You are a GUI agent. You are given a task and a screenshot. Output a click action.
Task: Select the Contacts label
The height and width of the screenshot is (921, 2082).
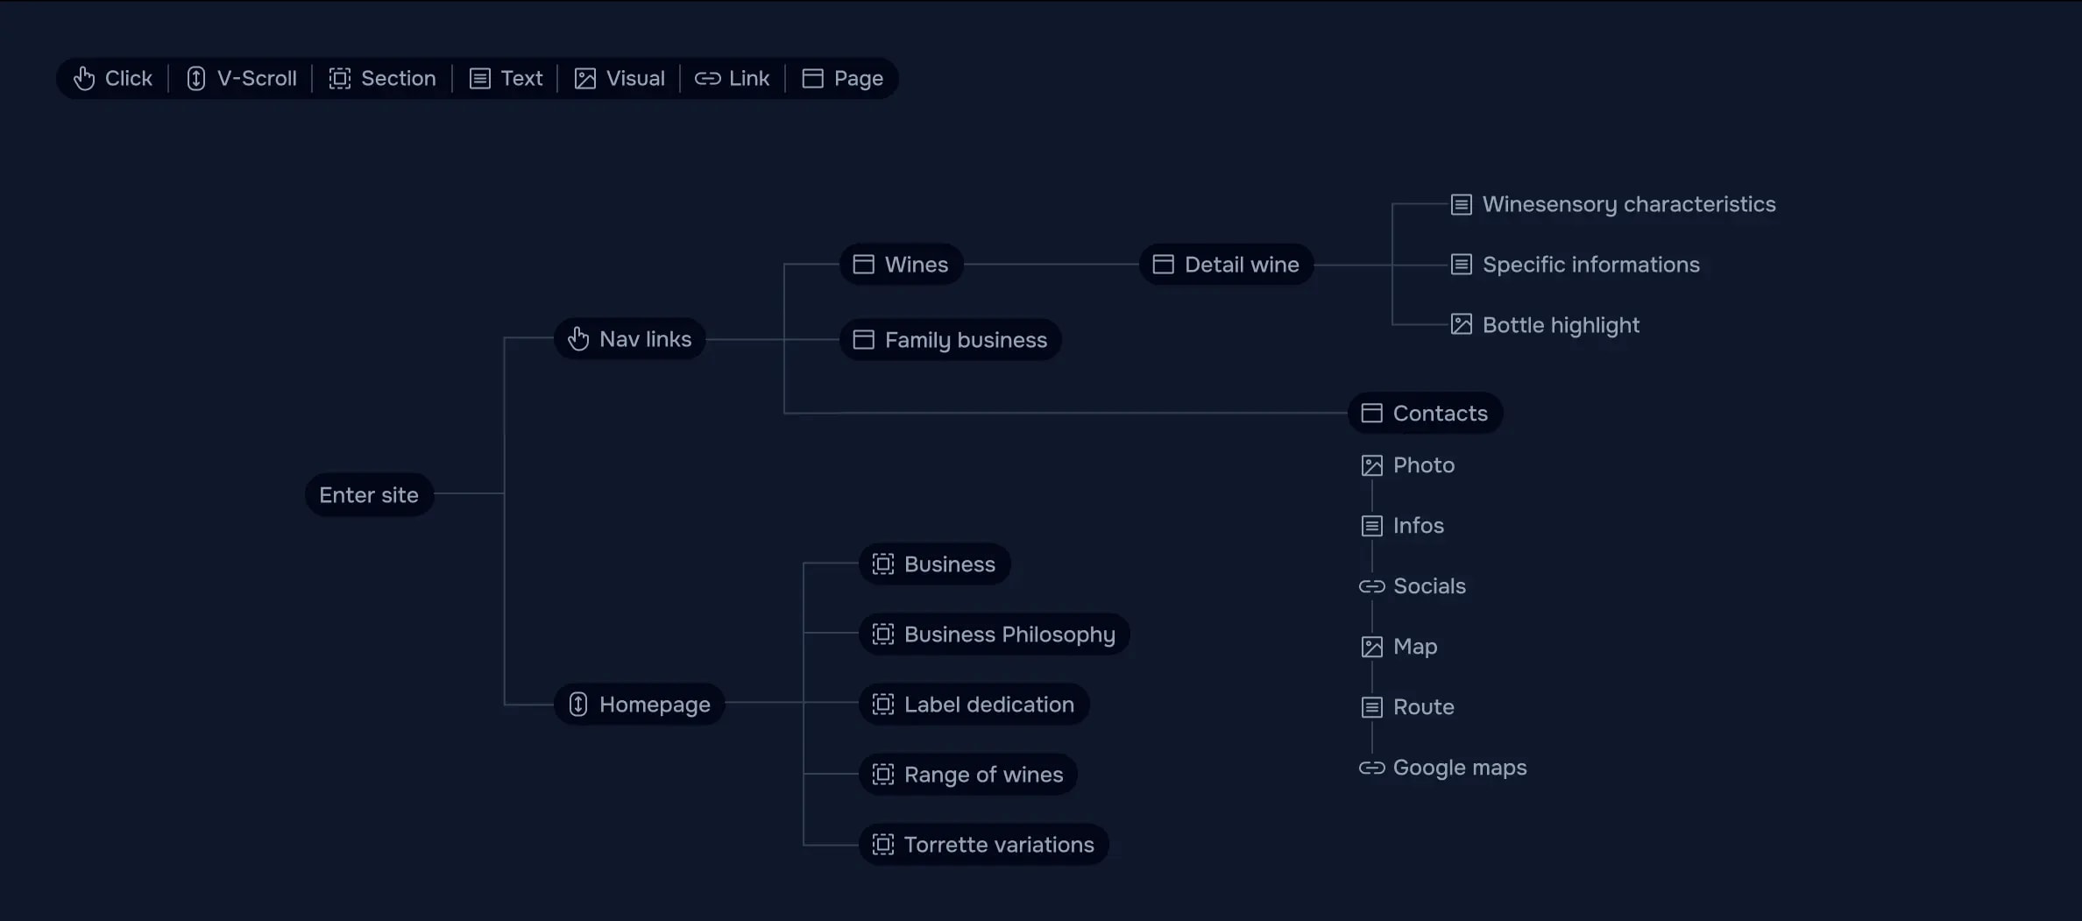(x=1441, y=414)
